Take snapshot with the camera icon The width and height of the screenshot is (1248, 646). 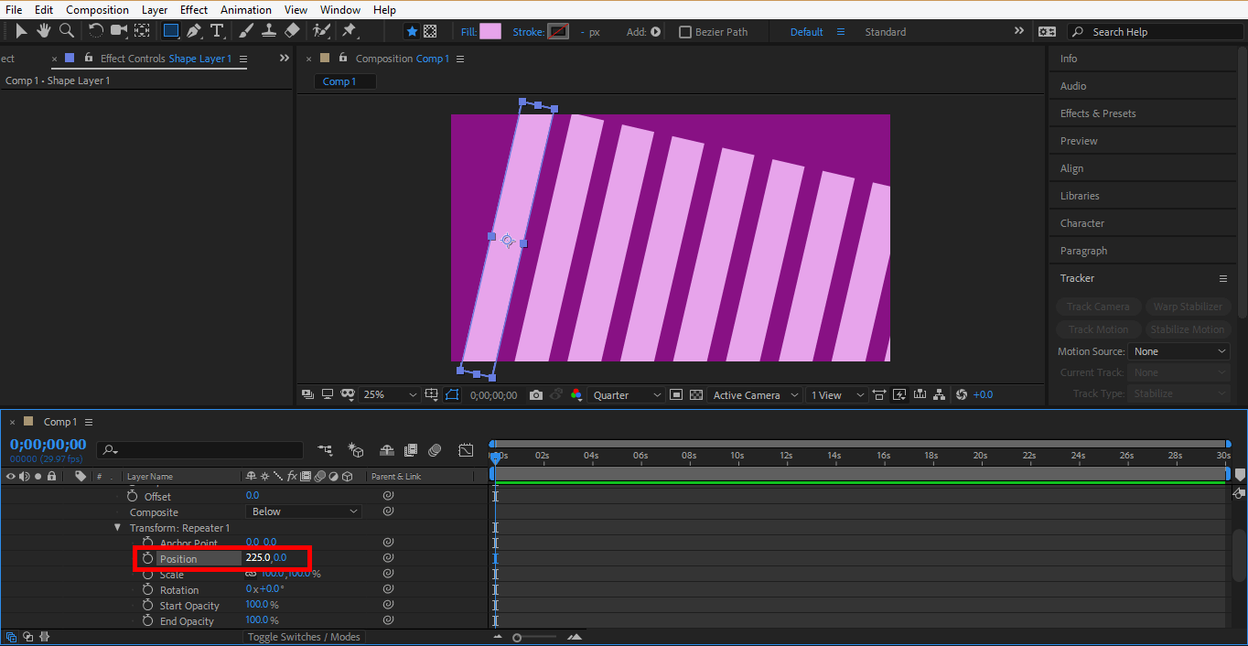536,395
